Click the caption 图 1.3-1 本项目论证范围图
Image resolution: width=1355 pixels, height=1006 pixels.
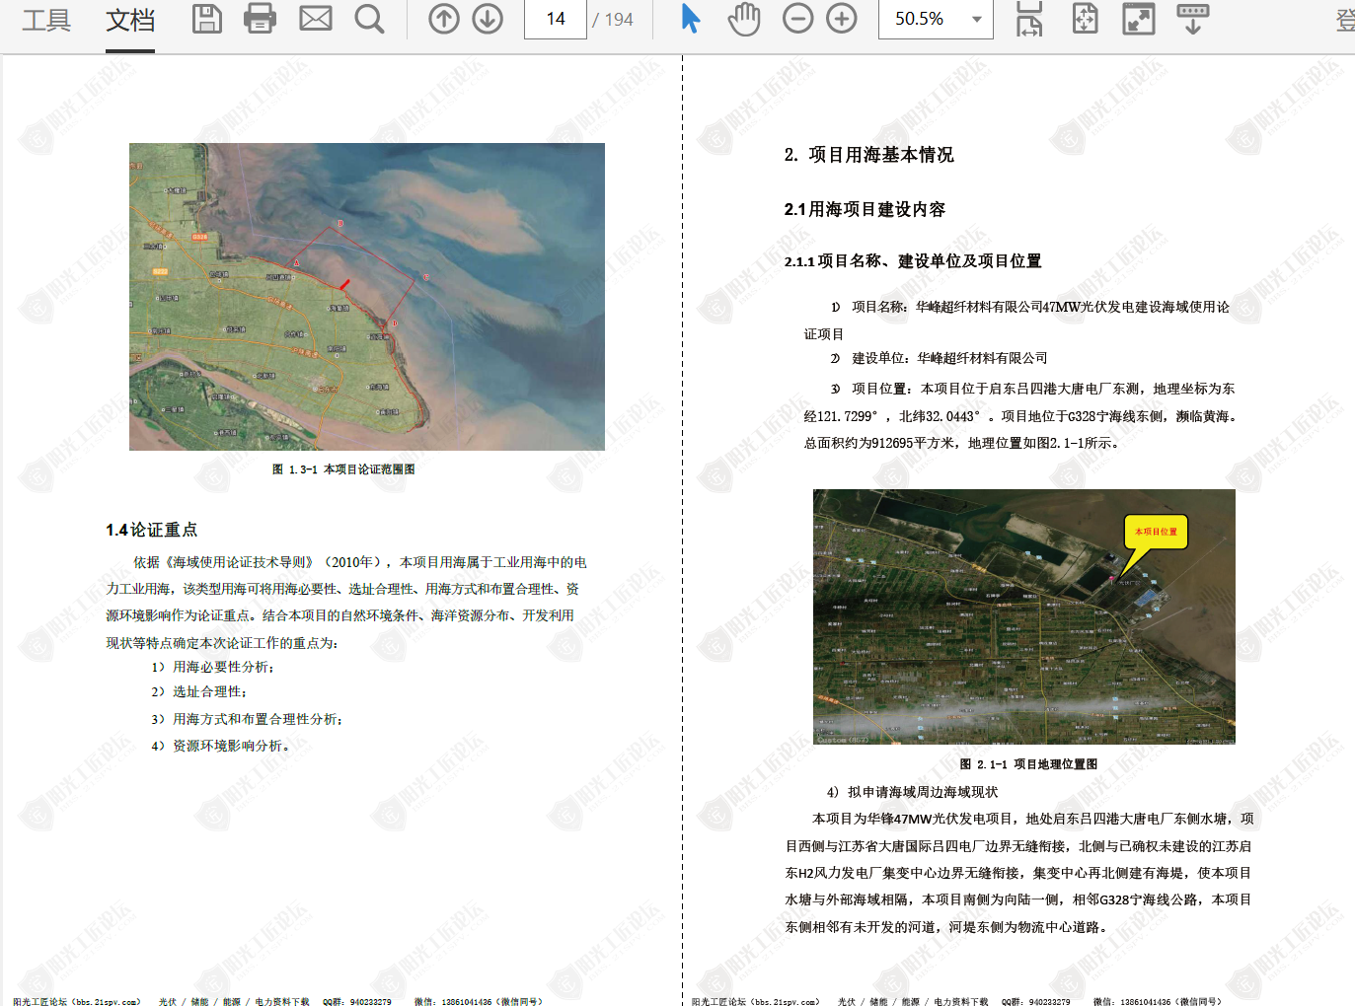(343, 469)
